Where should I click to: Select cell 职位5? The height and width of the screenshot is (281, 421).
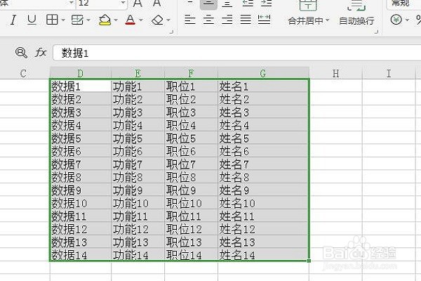pyautogui.click(x=191, y=138)
